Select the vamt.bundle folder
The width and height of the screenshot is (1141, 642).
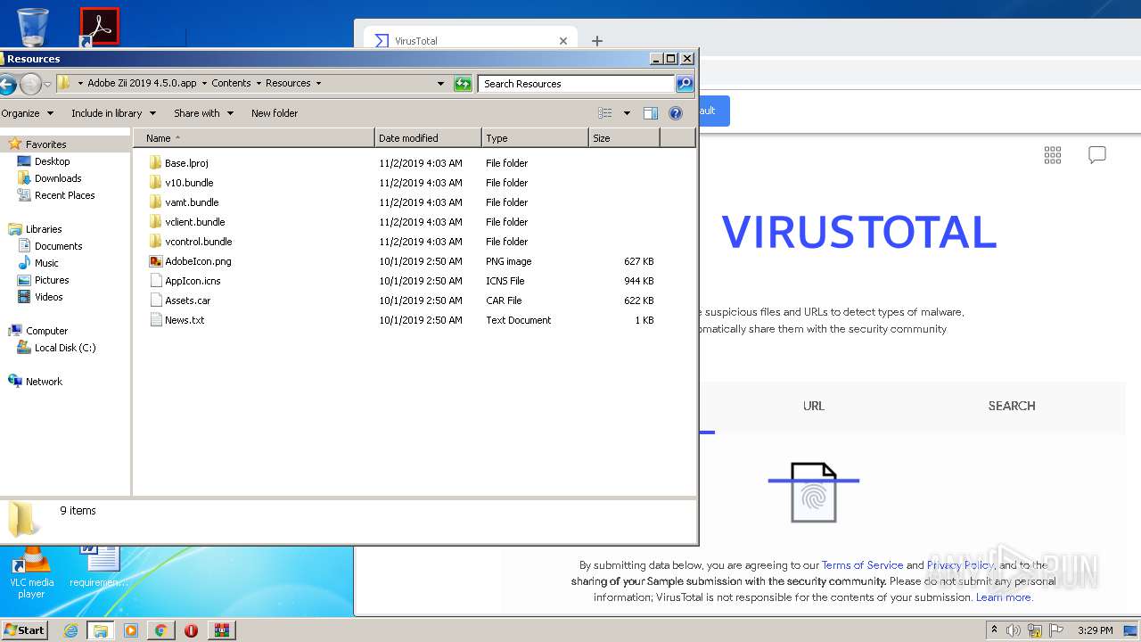coord(192,202)
